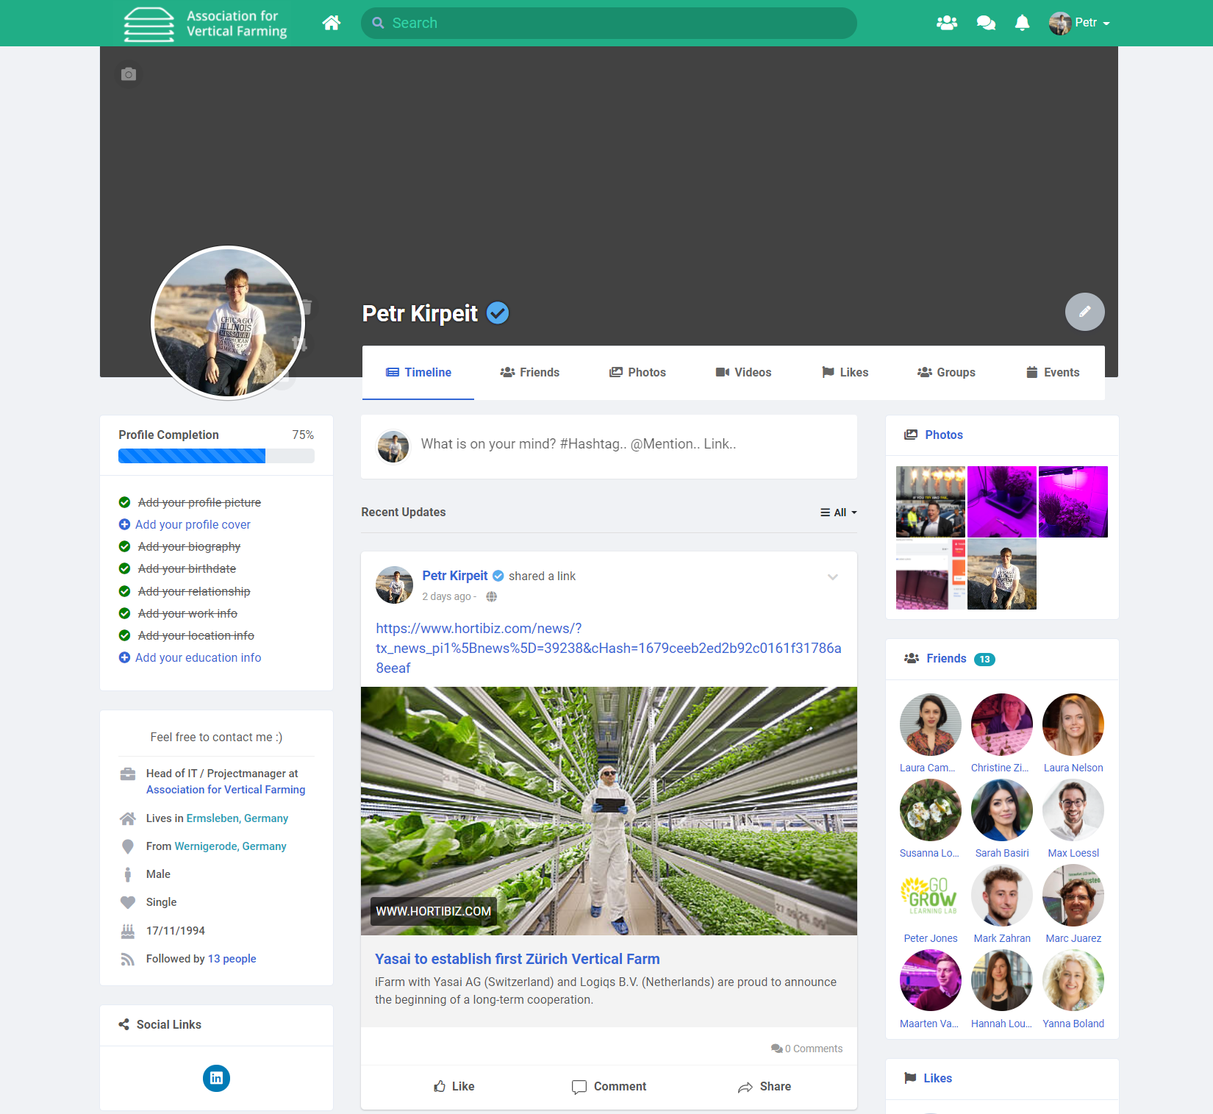Image resolution: width=1213 pixels, height=1114 pixels.
Task: Expand the post options chevron
Action: (x=833, y=577)
